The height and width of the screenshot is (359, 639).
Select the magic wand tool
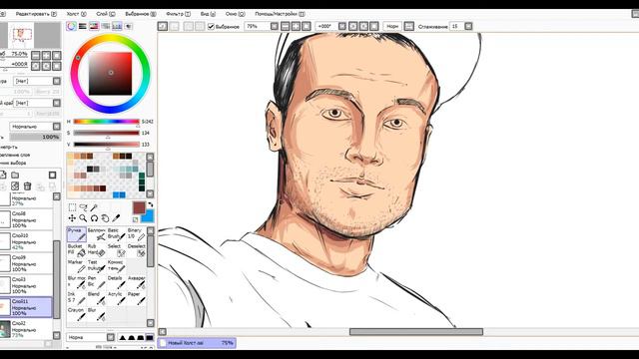[94, 207]
